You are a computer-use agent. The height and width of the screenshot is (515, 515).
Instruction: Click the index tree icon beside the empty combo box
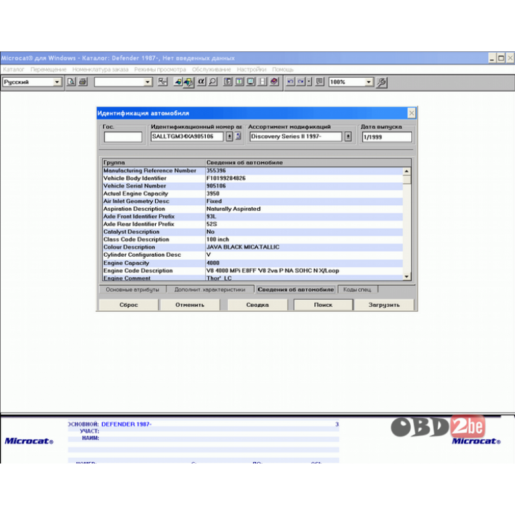pyautogui.click(x=162, y=82)
